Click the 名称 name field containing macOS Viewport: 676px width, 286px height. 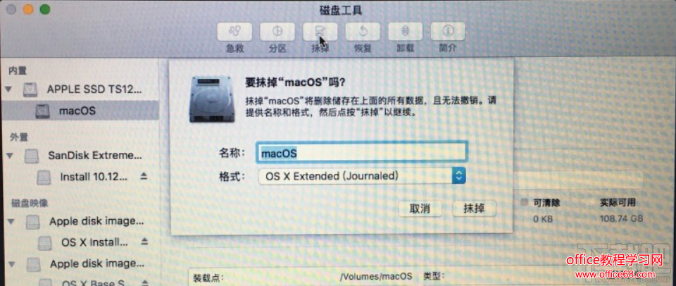pyautogui.click(x=362, y=153)
